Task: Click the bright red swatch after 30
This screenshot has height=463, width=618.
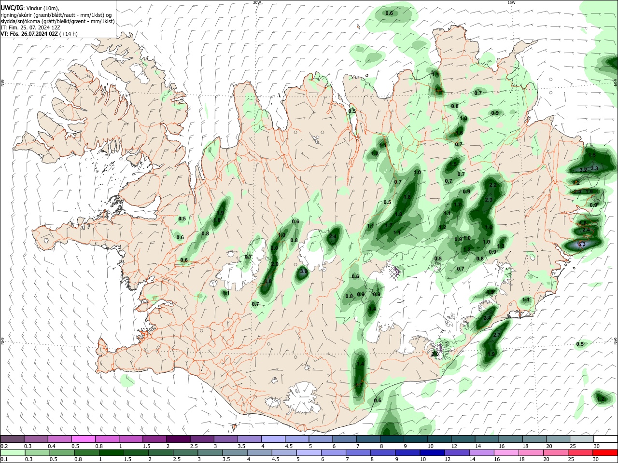Action: [x=605, y=452]
